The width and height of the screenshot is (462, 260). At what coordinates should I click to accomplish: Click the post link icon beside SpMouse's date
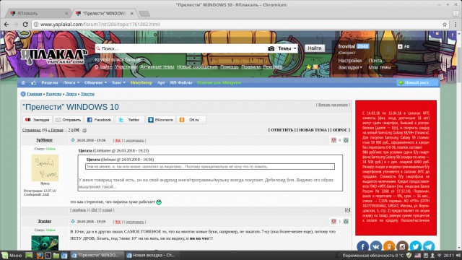pyautogui.click(x=73, y=140)
